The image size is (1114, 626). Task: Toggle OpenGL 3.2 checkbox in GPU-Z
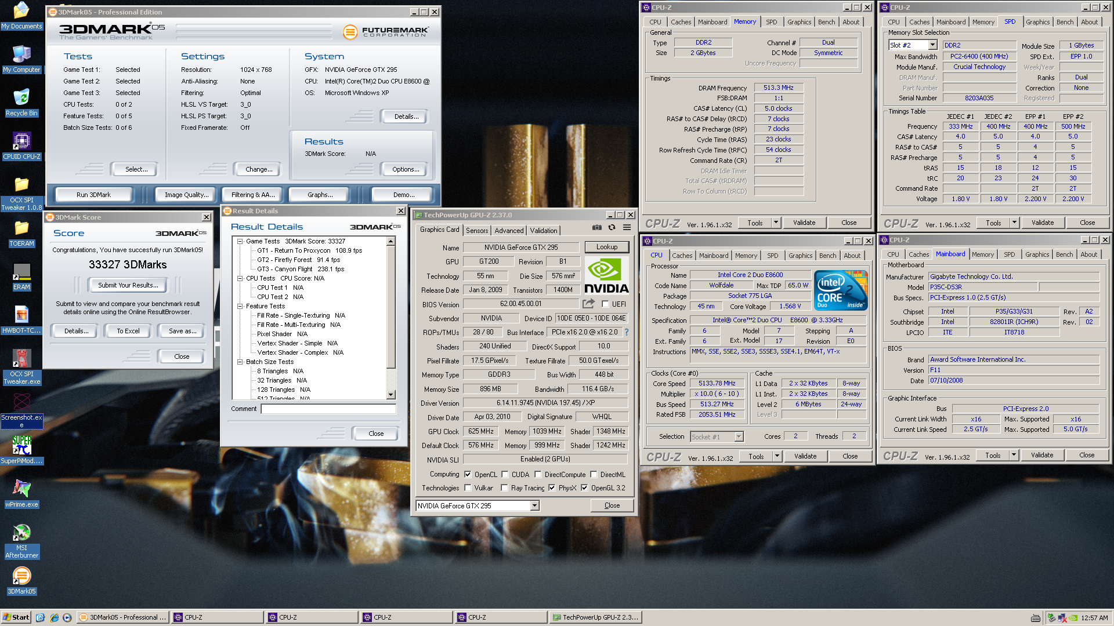[x=584, y=487]
